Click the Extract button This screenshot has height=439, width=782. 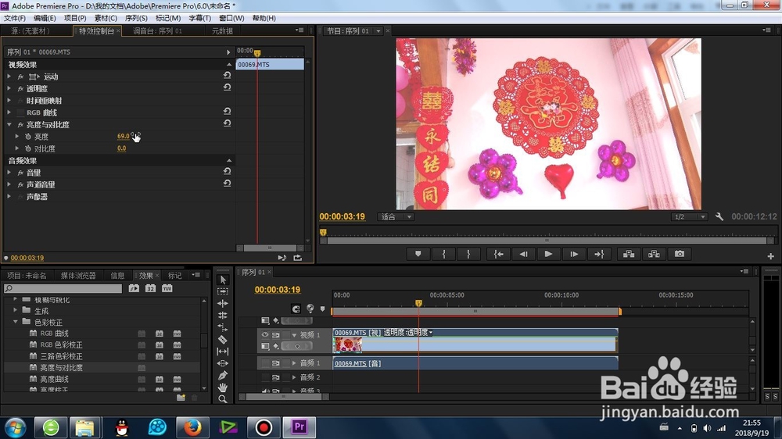[654, 254]
